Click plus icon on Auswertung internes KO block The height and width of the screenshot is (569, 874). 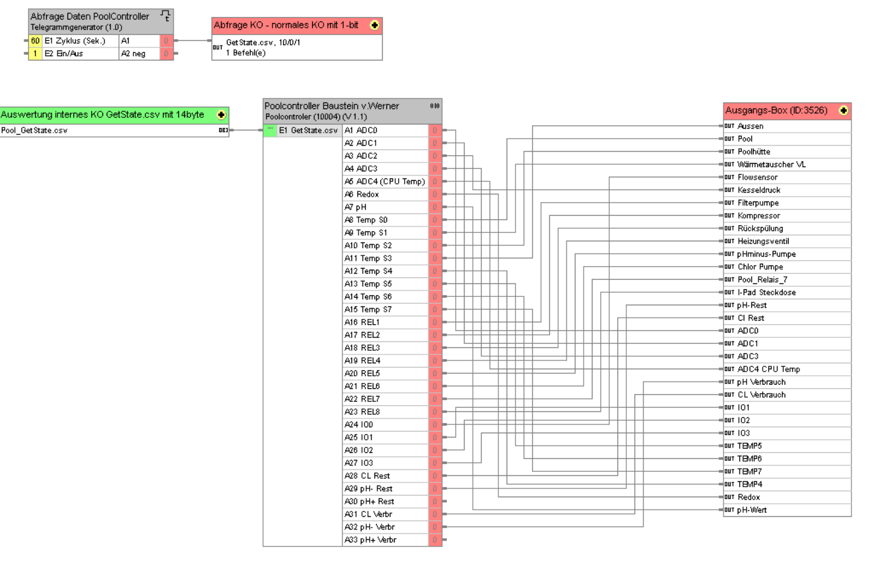pos(221,115)
